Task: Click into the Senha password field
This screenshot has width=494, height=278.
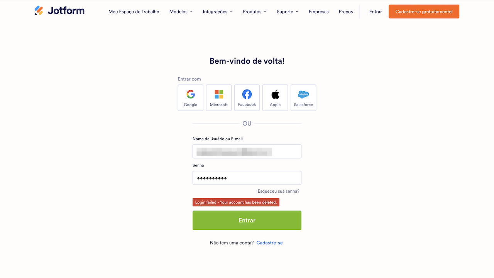Action: pos(247,178)
